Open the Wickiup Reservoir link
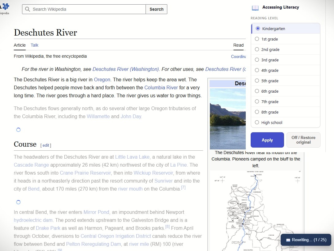The image size is (334, 251). pos(154,173)
